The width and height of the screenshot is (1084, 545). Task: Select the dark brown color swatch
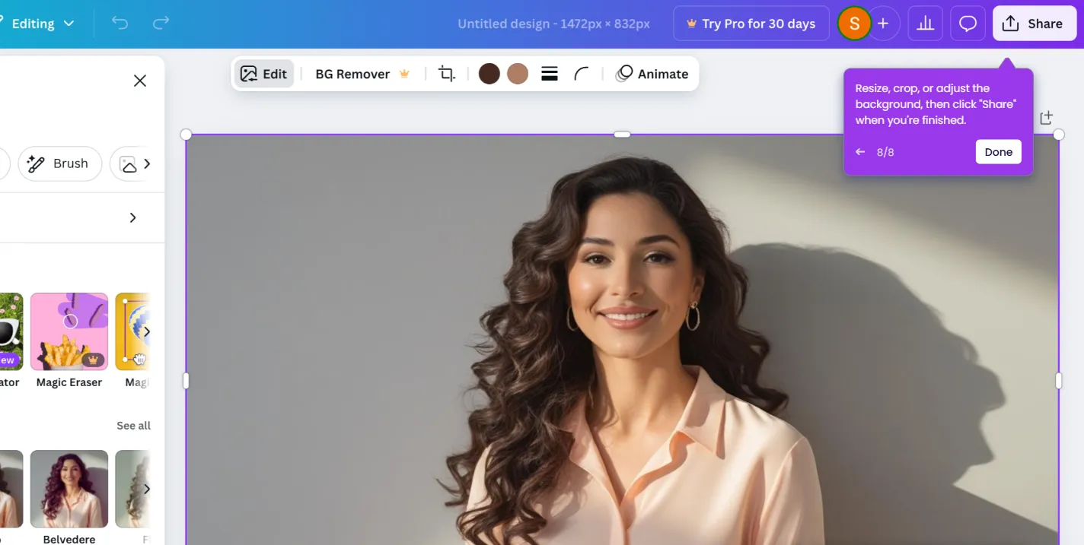pos(489,73)
